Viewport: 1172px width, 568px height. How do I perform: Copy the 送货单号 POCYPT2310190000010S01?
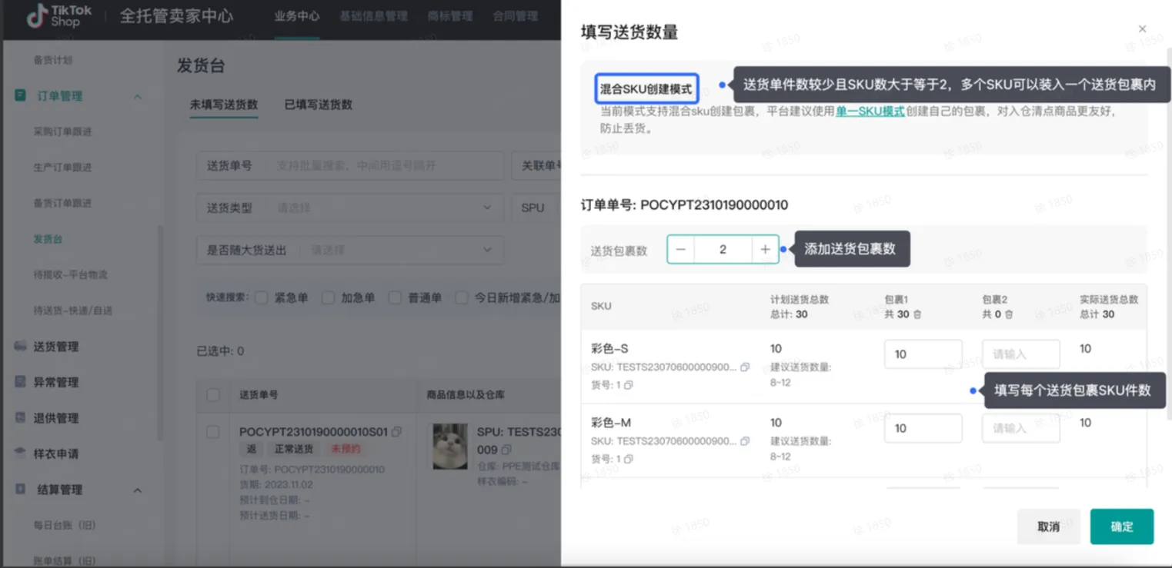point(396,432)
